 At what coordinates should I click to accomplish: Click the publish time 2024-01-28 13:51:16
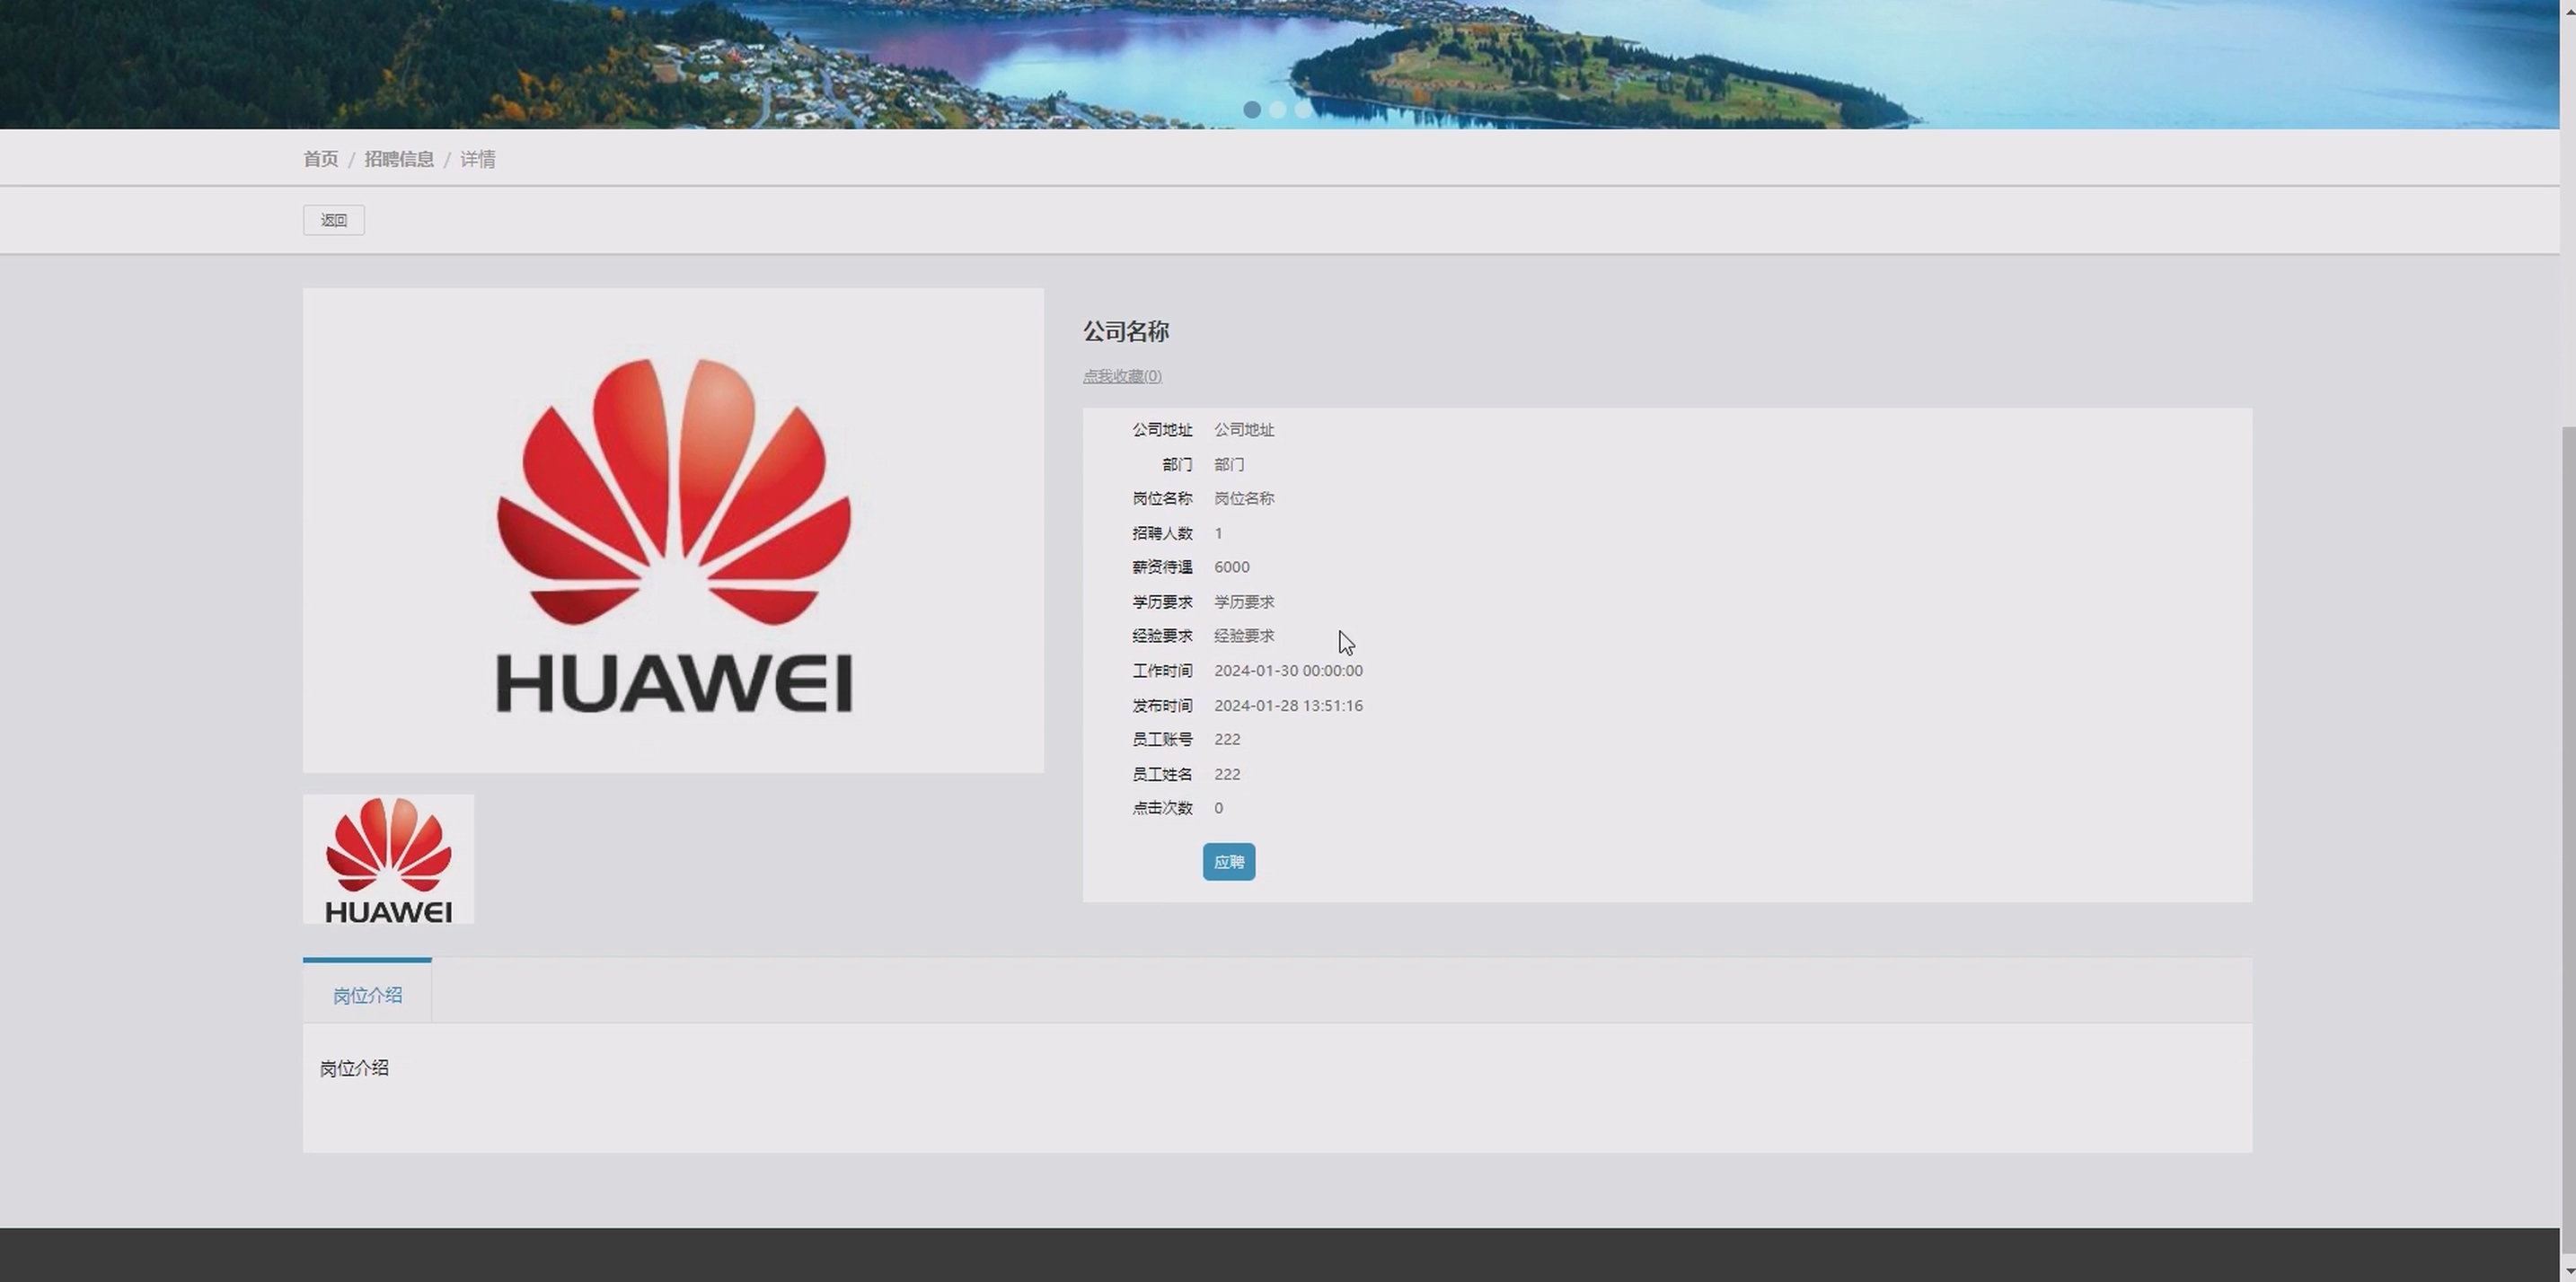[1288, 706]
